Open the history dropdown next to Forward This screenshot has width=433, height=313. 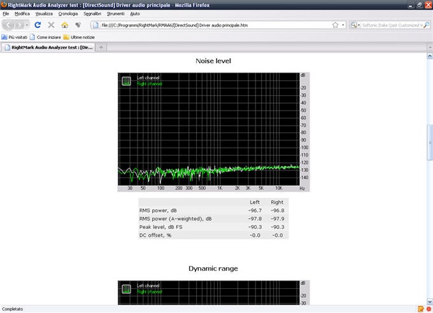[27, 25]
